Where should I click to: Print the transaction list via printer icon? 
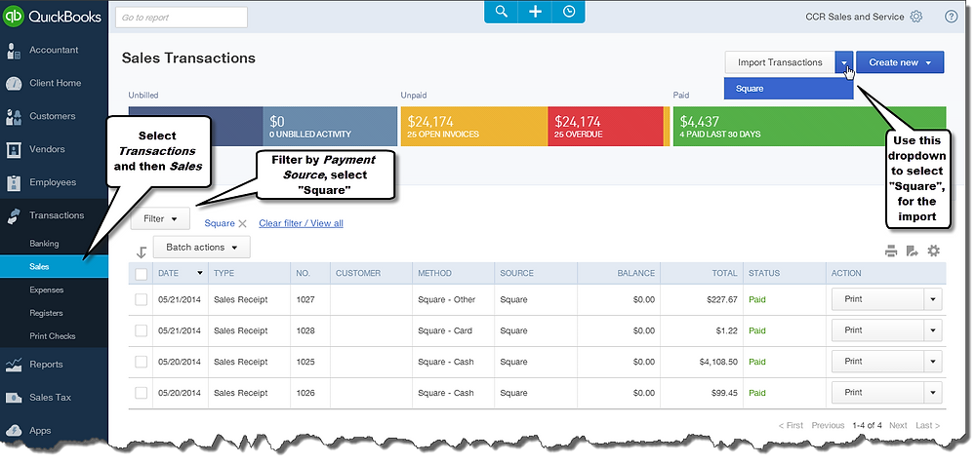coord(891,251)
